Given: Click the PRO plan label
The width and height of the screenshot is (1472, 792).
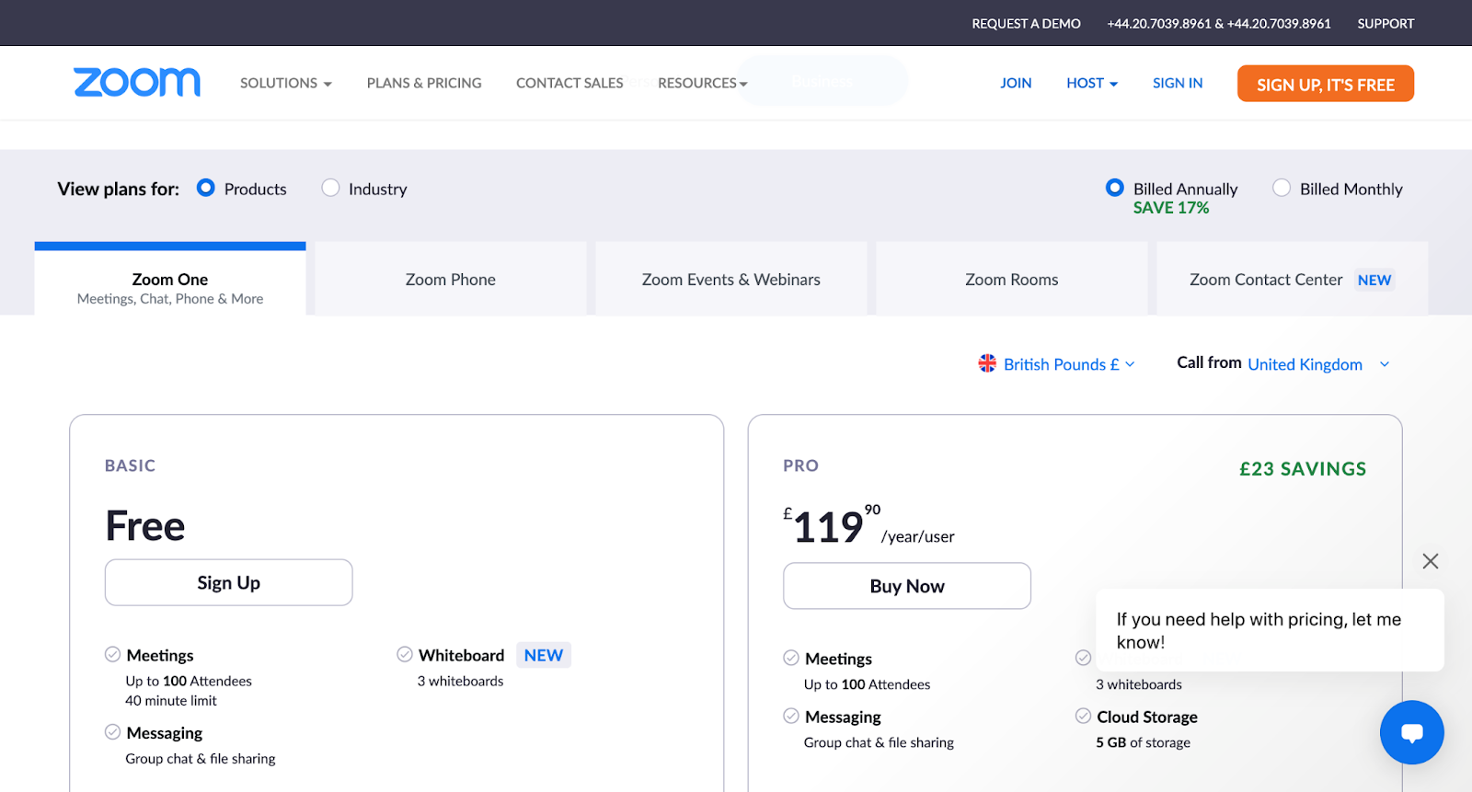Looking at the screenshot, I should (800, 465).
